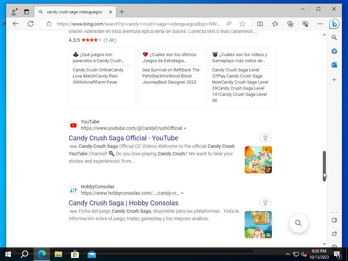Open taskbar Search icon
The height and width of the screenshot is (261, 348).
pos(24,254)
